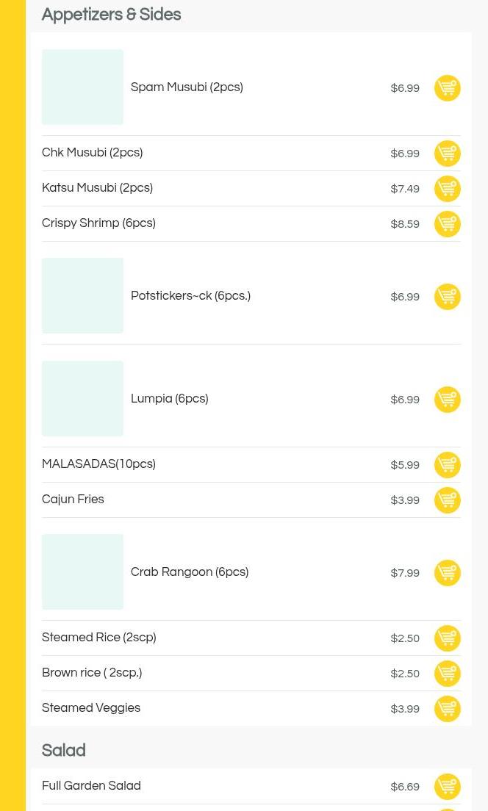Open the Potstickers image thumbnail
The image size is (488, 811).
[x=83, y=295]
